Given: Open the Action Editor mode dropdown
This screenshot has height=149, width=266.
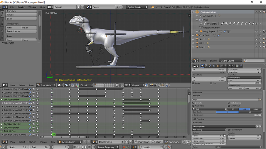Looking at the screenshot, I should coord(69,142).
